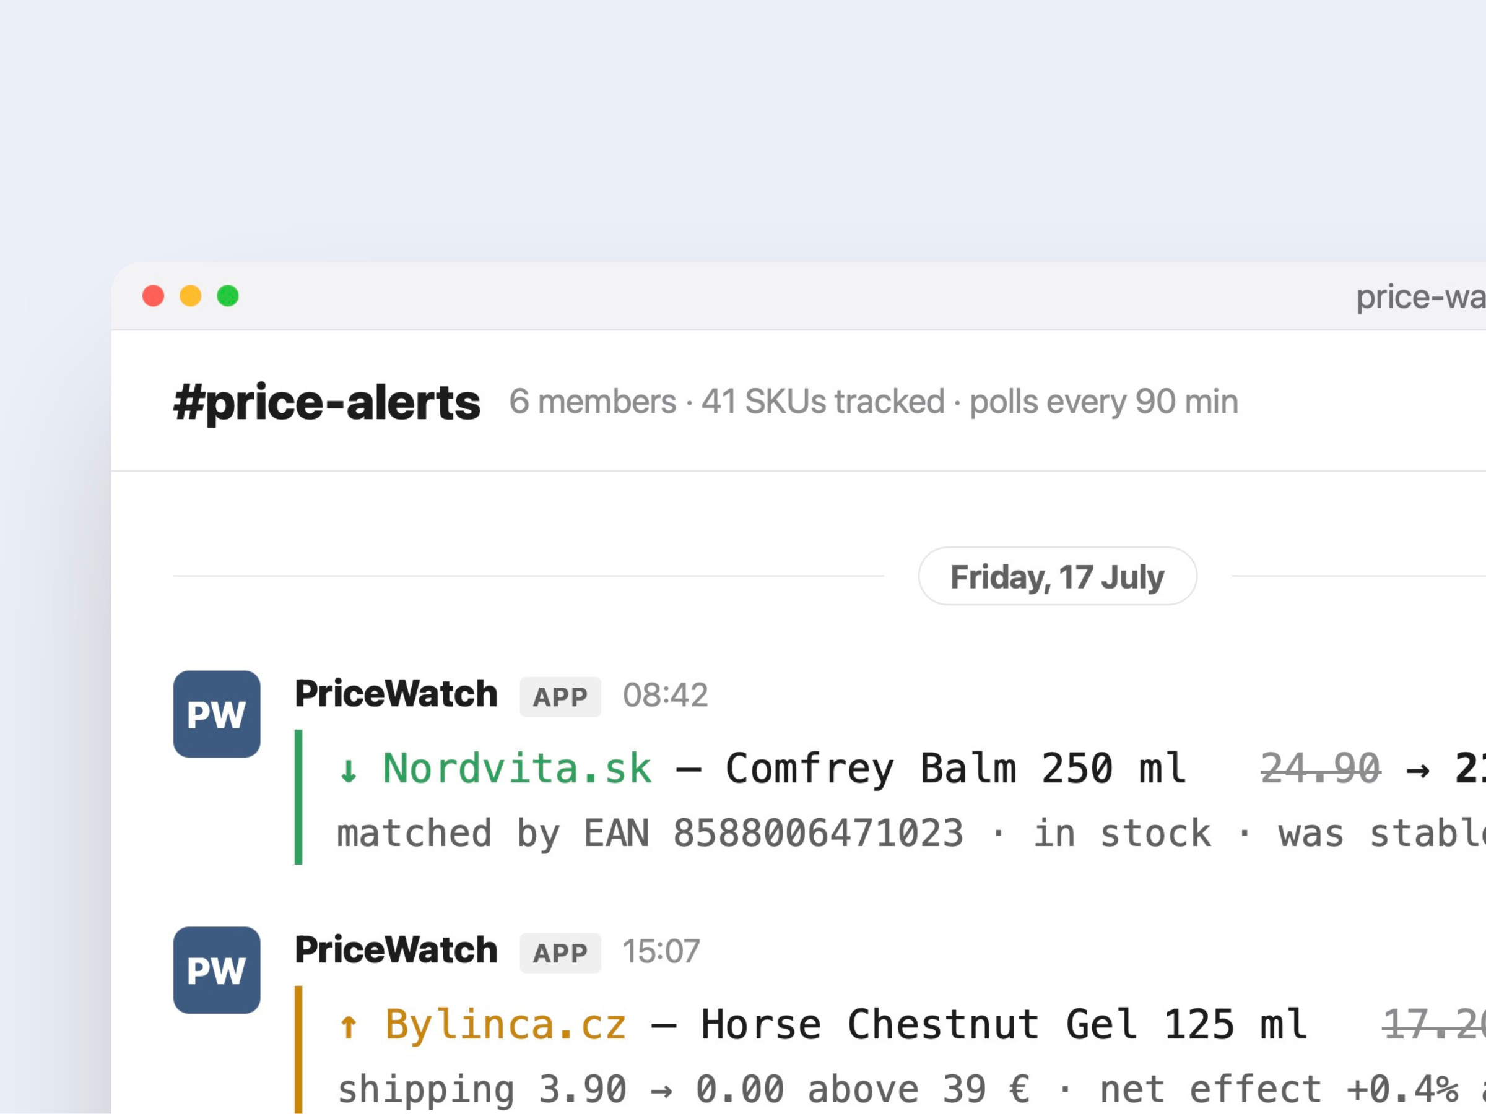
Task: Open the Friday, 17 July date pill
Action: 1057,576
